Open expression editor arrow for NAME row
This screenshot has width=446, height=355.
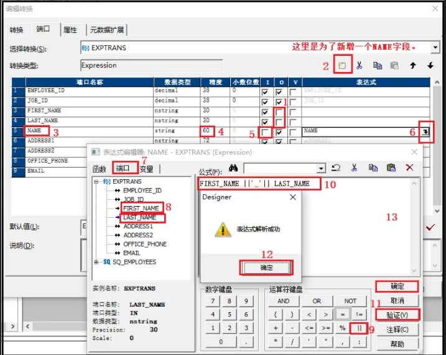[x=425, y=132]
